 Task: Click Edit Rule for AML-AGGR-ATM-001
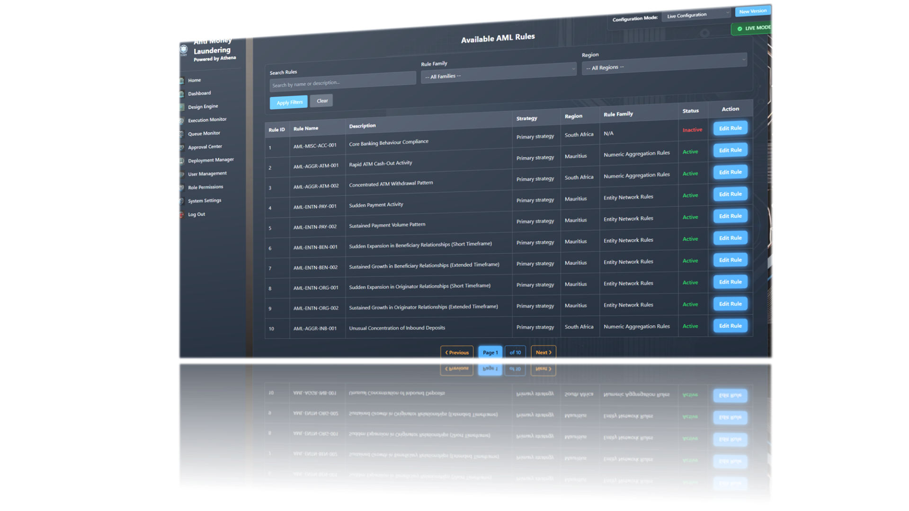[730, 150]
